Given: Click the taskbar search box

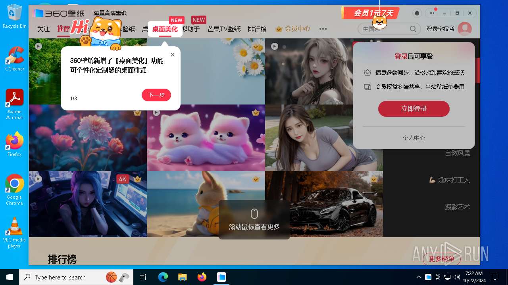Looking at the screenshot, I should coord(75,277).
